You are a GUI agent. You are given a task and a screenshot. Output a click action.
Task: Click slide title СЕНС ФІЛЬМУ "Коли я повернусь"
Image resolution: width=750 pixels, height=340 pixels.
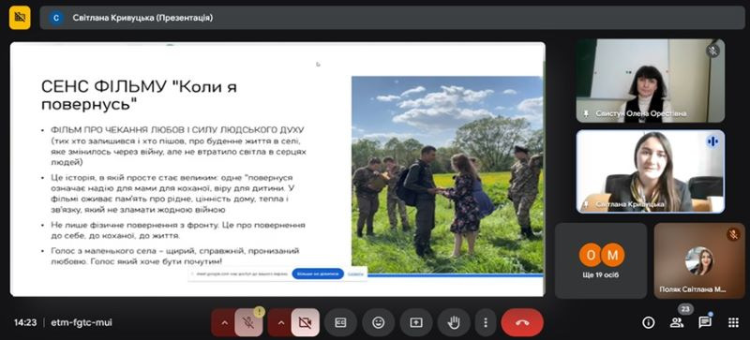139,96
